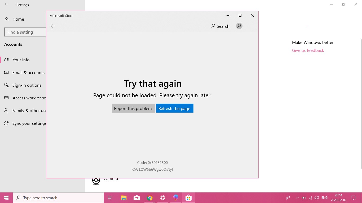The height and width of the screenshot is (203, 362).
Task: Open the volume control in the system tray
Action: [x=317, y=197]
